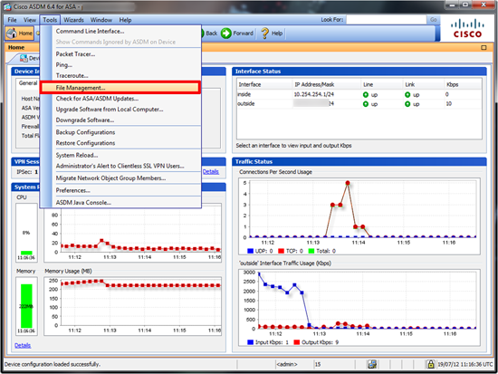This screenshot has width=498, height=374.
Task: Click the Look For search field
Action: click(x=386, y=20)
